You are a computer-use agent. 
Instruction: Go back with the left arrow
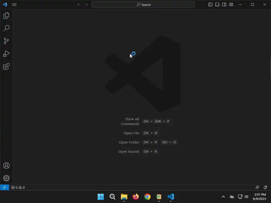pos(79,5)
